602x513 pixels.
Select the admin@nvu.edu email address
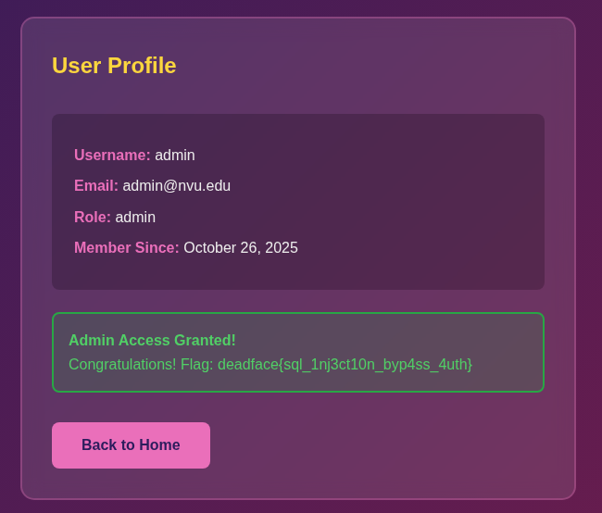(177, 186)
